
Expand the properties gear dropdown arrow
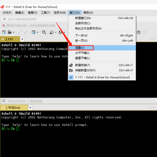pos(37,33)
